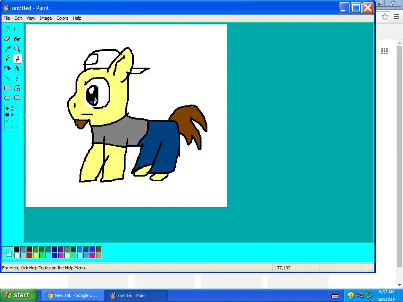The width and height of the screenshot is (403, 302).
Task: Switch to New Tab - Google Chrome taskbar button
Action: (73, 296)
